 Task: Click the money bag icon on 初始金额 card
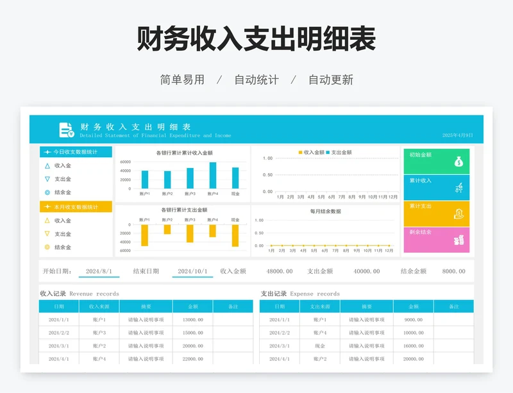tap(458, 162)
